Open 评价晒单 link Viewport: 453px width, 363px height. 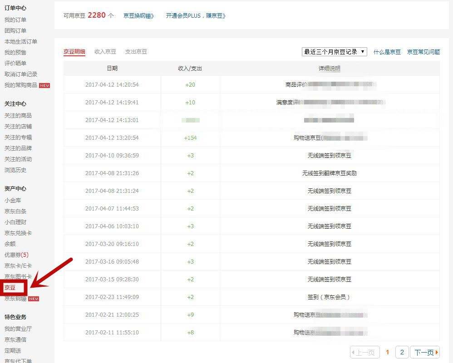15,63
